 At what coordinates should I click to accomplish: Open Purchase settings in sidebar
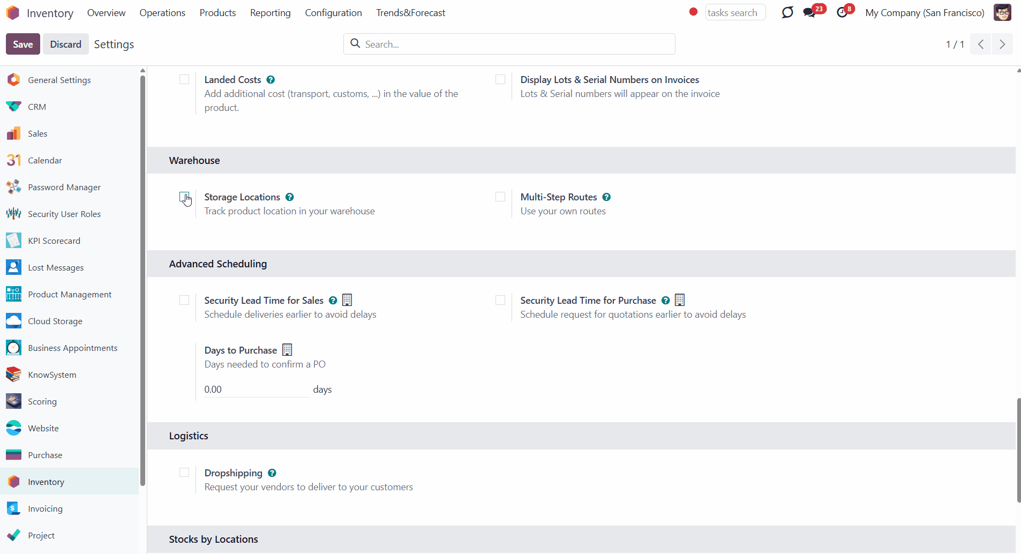[x=70, y=455]
